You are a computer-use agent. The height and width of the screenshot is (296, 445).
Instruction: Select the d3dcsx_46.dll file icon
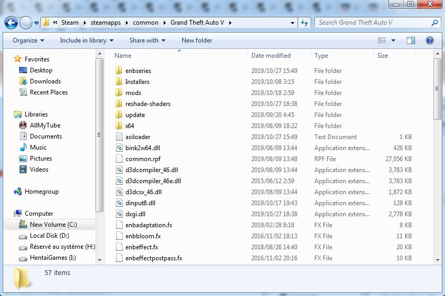(x=119, y=192)
